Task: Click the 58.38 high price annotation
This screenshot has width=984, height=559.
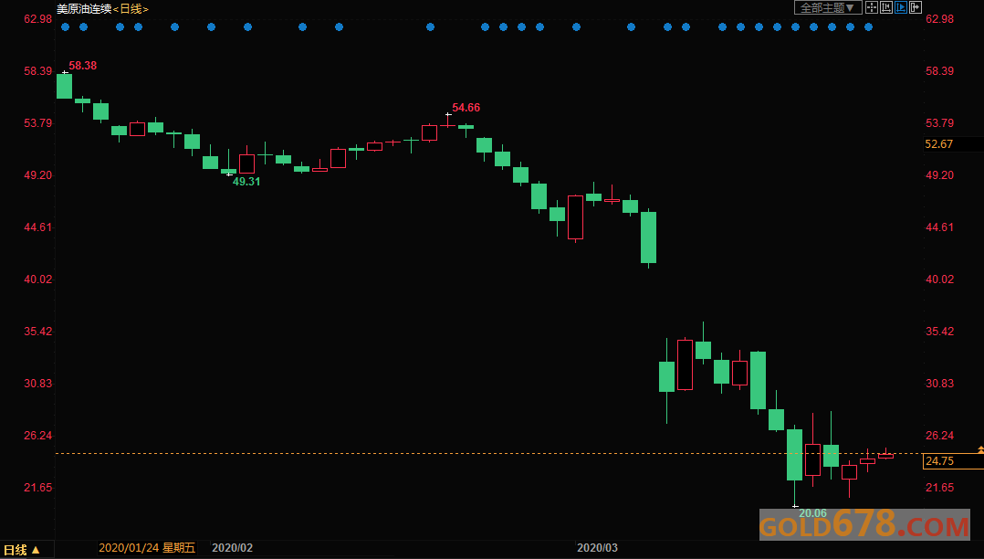Action: coord(82,66)
